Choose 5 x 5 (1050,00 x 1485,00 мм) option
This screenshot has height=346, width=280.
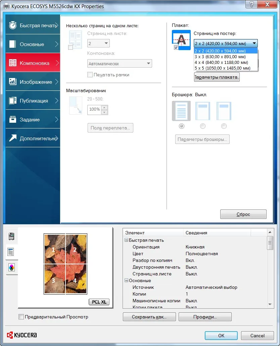click(226, 68)
